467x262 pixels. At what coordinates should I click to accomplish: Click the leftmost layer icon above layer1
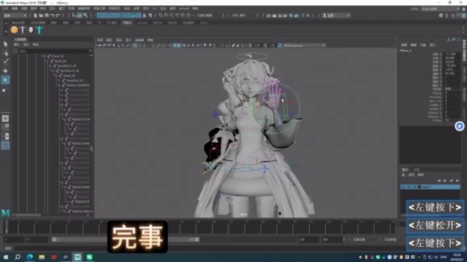click(x=439, y=181)
